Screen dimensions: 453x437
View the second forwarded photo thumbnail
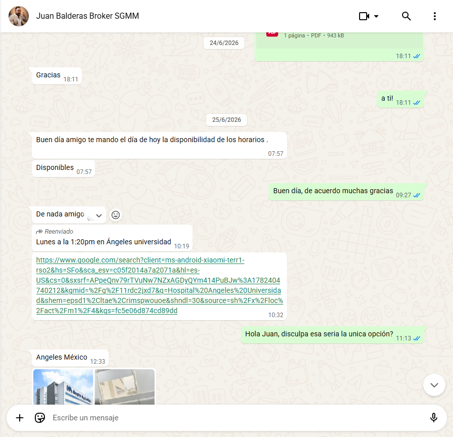tap(125, 386)
